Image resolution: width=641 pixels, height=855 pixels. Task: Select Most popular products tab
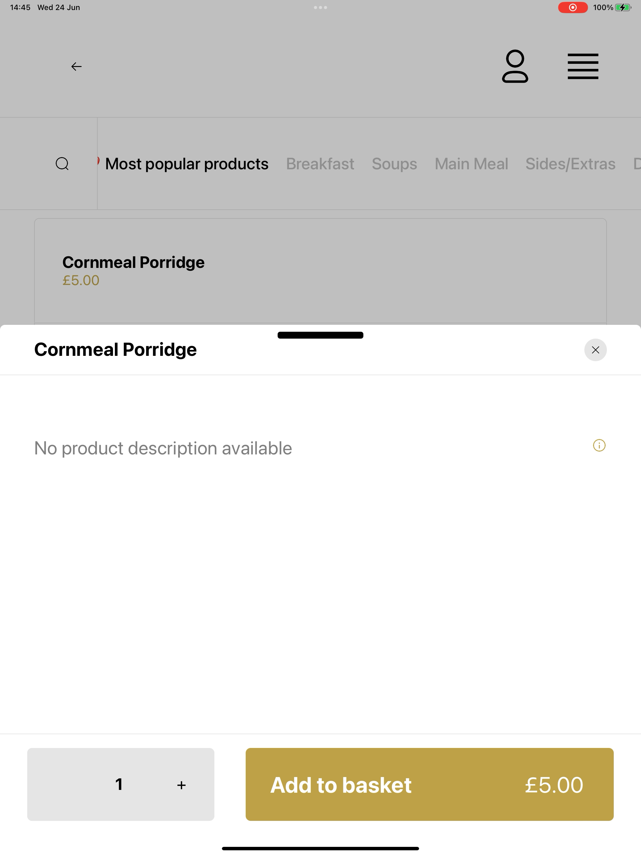(186, 164)
